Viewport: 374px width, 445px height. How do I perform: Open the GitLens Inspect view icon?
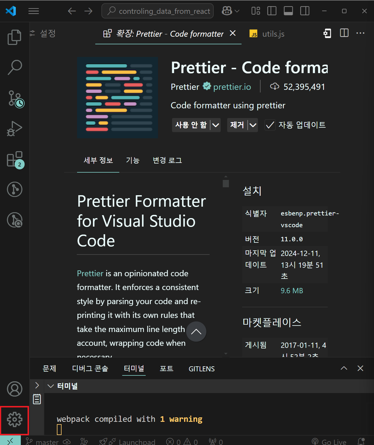pyautogui.click(x=14, y=220)
